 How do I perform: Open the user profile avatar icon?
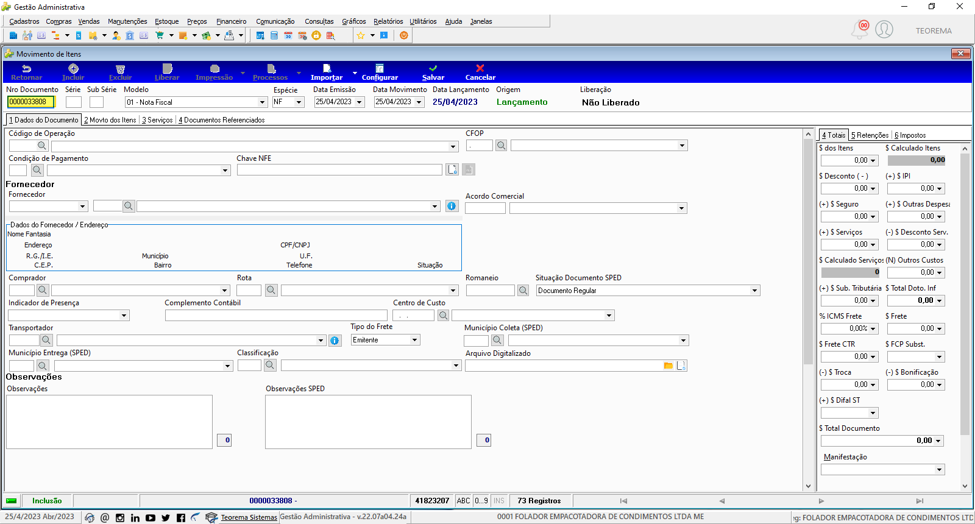(884, 29)
